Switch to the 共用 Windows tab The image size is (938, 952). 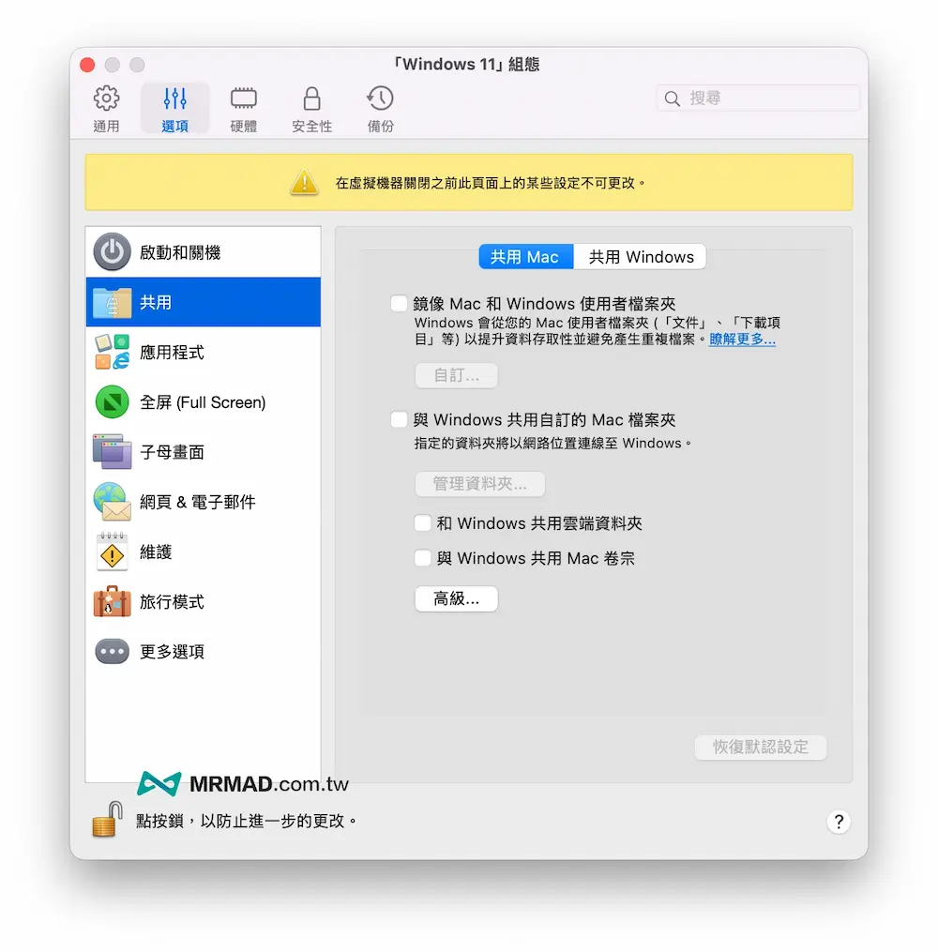640,256
